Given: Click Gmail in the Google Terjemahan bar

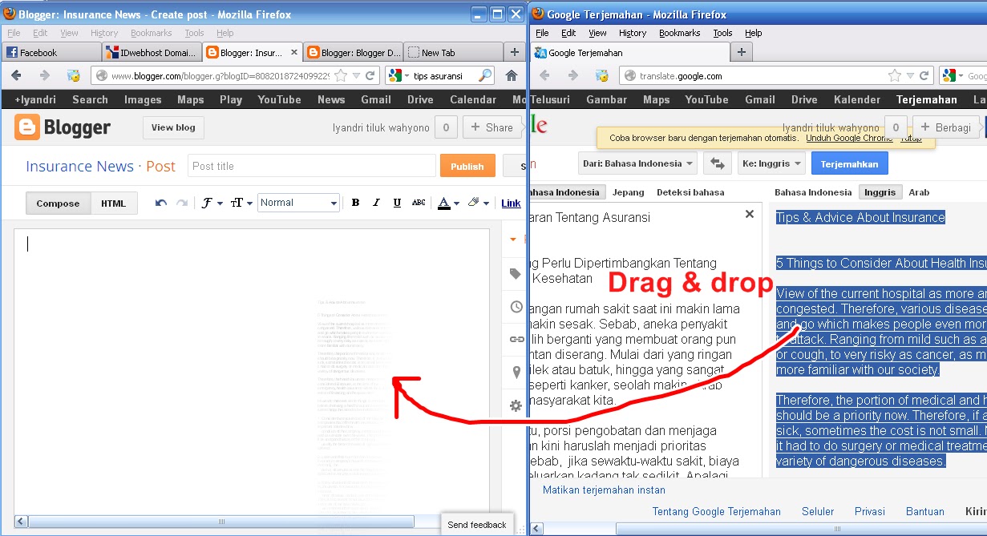Looking at the screenshot, I should 760,99.
